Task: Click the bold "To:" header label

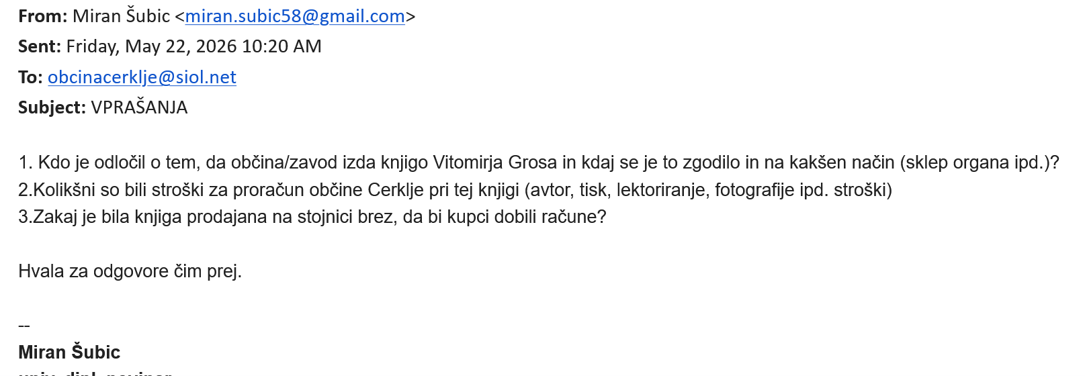Action: coord(30,77)
